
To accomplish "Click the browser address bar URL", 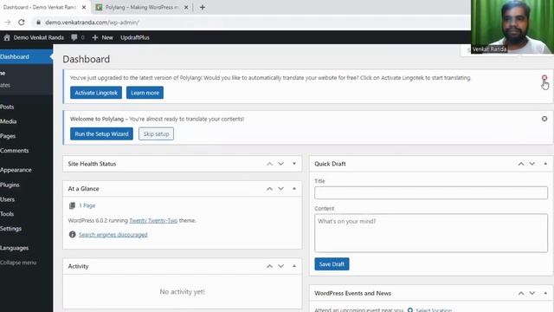I will [92, 23].
